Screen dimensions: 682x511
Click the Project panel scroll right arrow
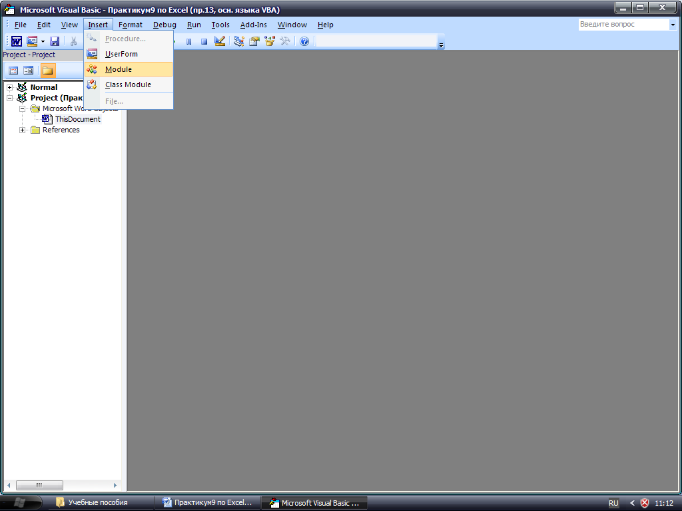coord(115,485)
